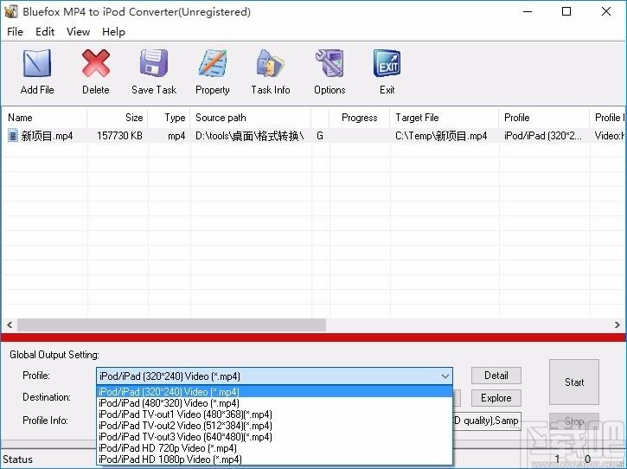This screenshot has width=627, height=469.
Task: Click the Bluefox app icon in title bar
Action: [x=10, y=11]
